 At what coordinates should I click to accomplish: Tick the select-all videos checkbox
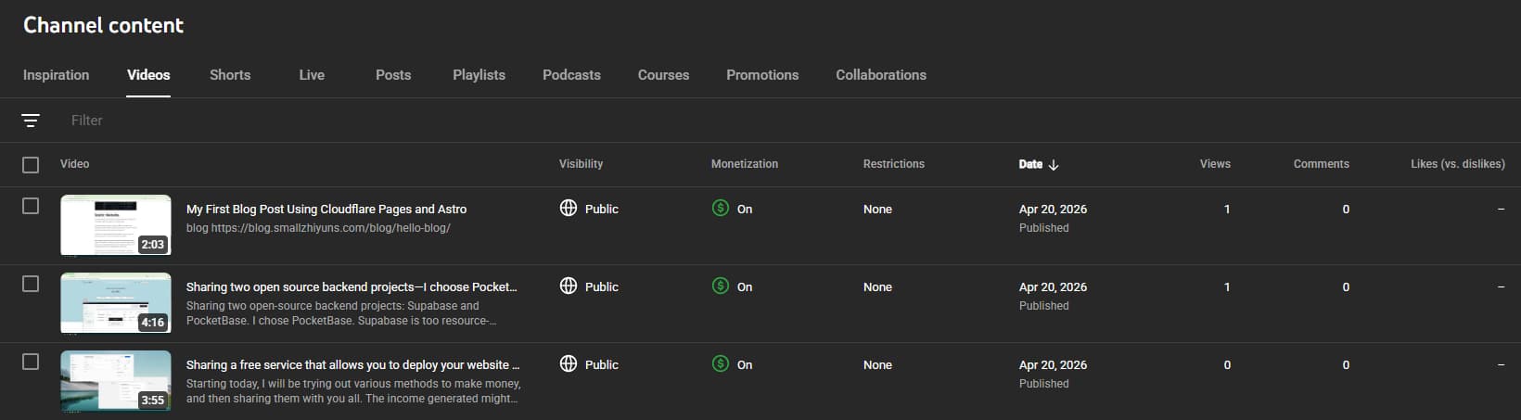[x=31, y=164]
